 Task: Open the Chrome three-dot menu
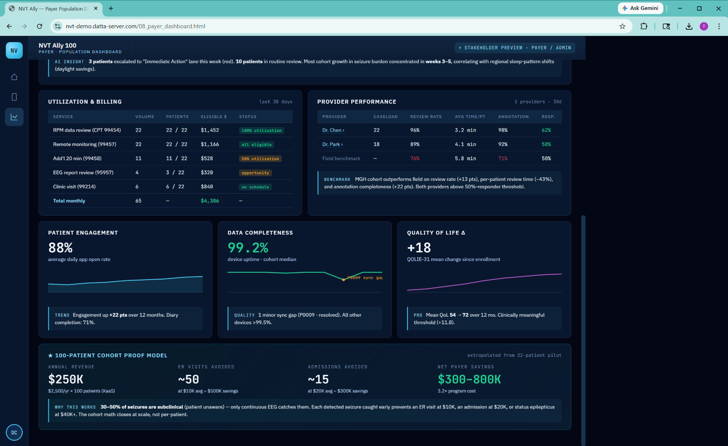719,26
